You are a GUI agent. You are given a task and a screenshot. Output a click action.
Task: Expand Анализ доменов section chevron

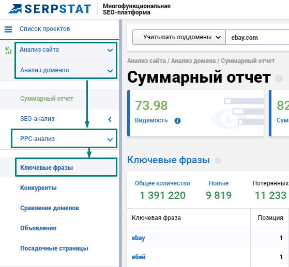[110, 71]
